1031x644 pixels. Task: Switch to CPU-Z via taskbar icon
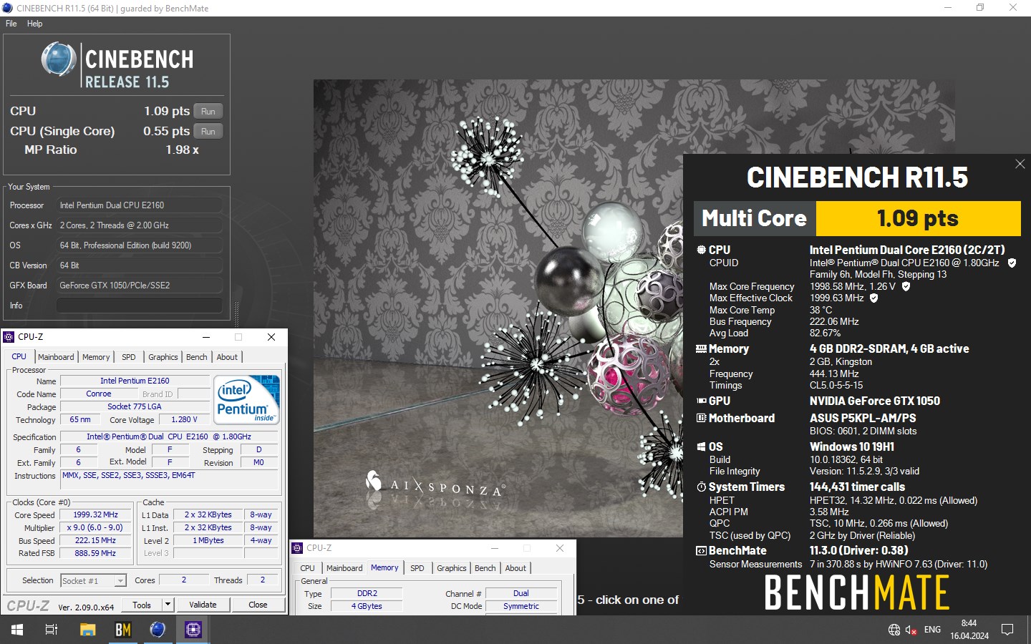click(x=193, y=630)
